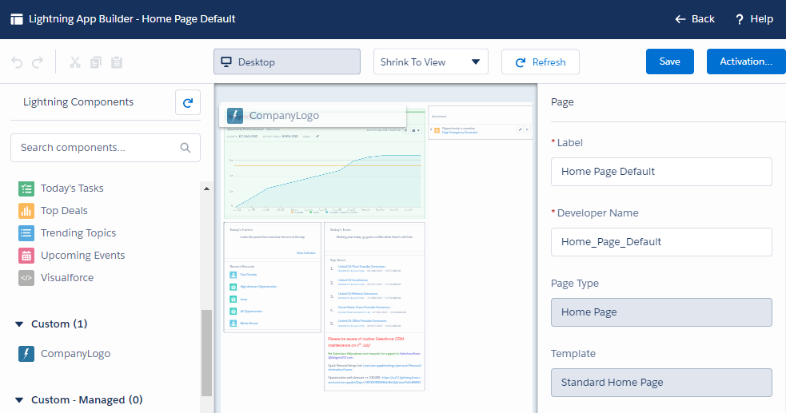Refresh the Lightning Components list

(x=188, y=102)
